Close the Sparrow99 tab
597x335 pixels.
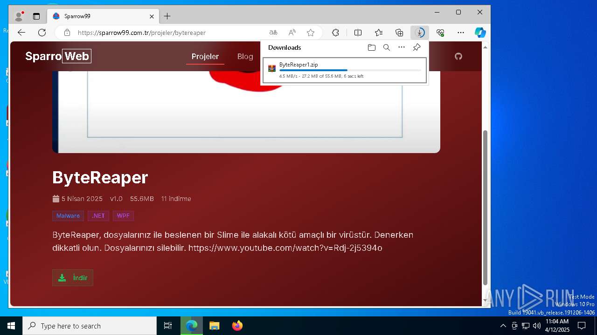[152, 16]
